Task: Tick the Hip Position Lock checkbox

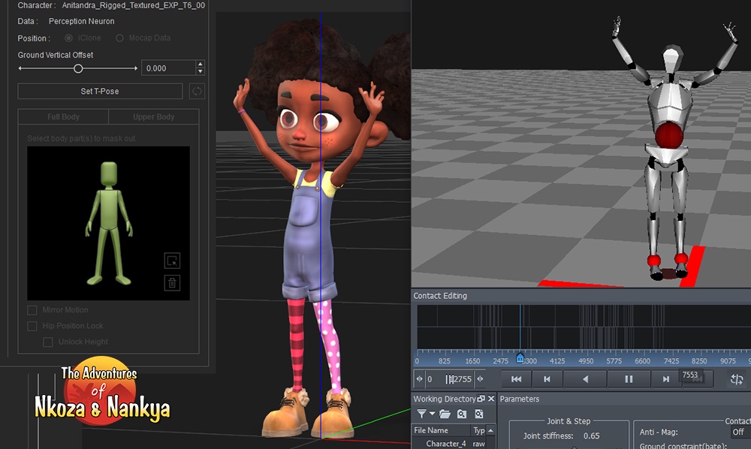Action: point(32,326)
